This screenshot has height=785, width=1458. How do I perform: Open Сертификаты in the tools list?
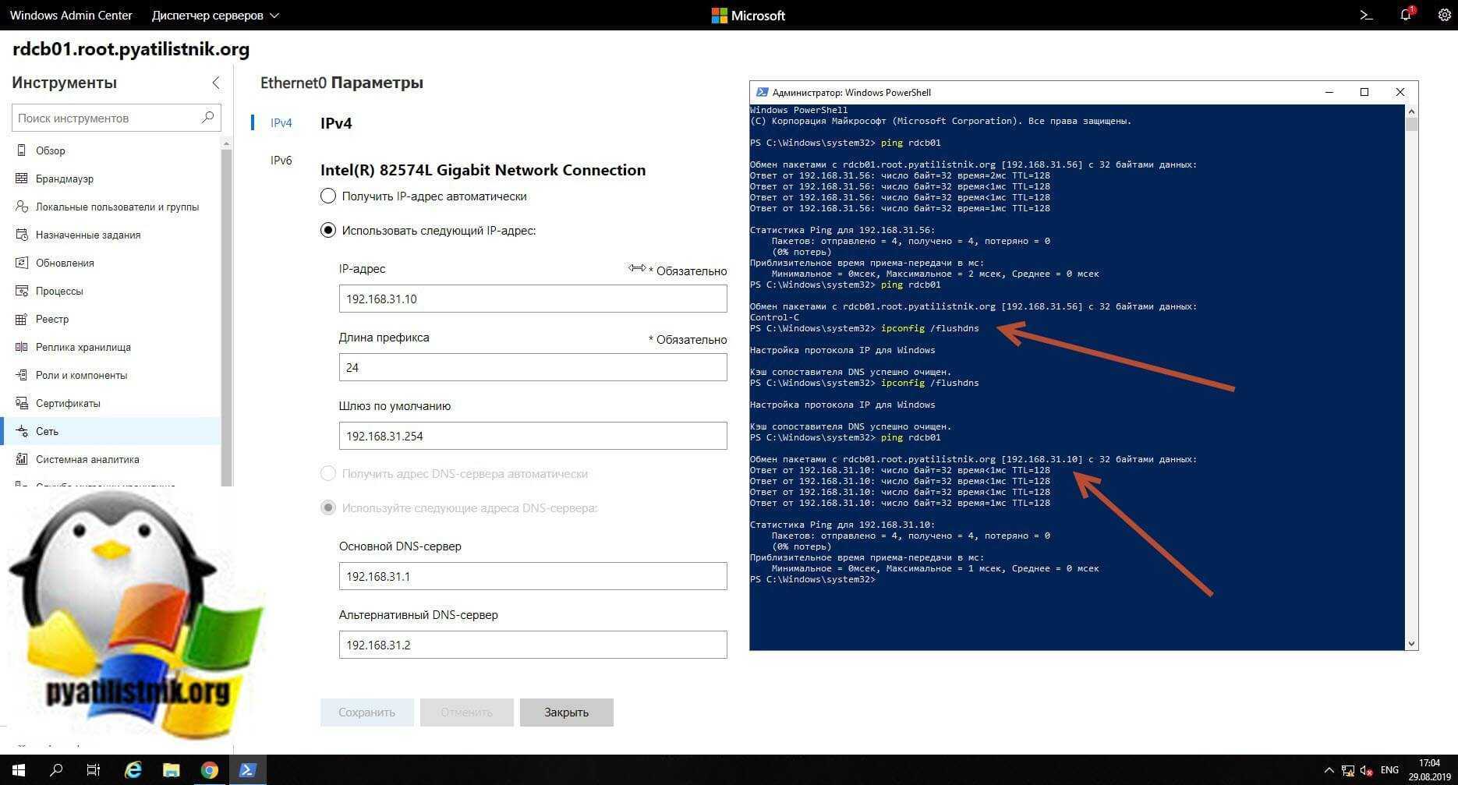(68, 403)
